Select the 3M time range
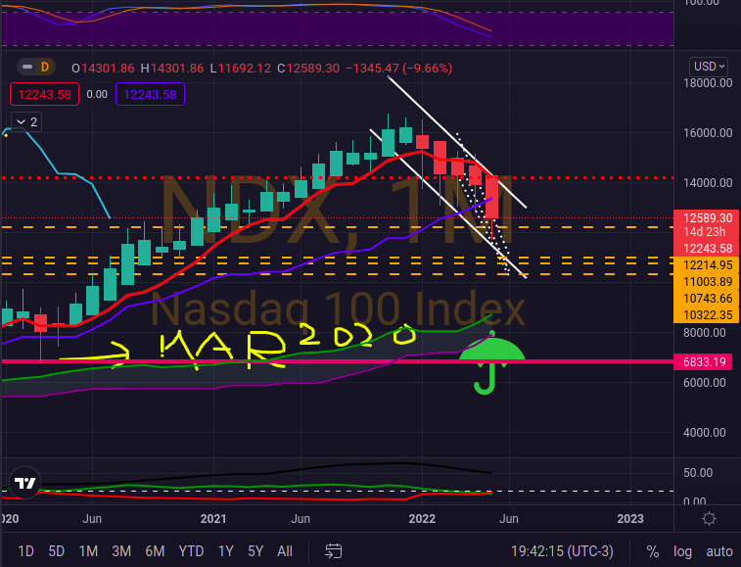This screenshot has height=567, width=741. pos(121,551)
